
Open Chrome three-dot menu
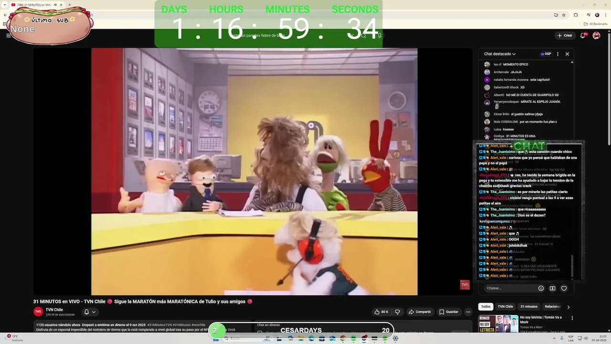click(605, 15)
